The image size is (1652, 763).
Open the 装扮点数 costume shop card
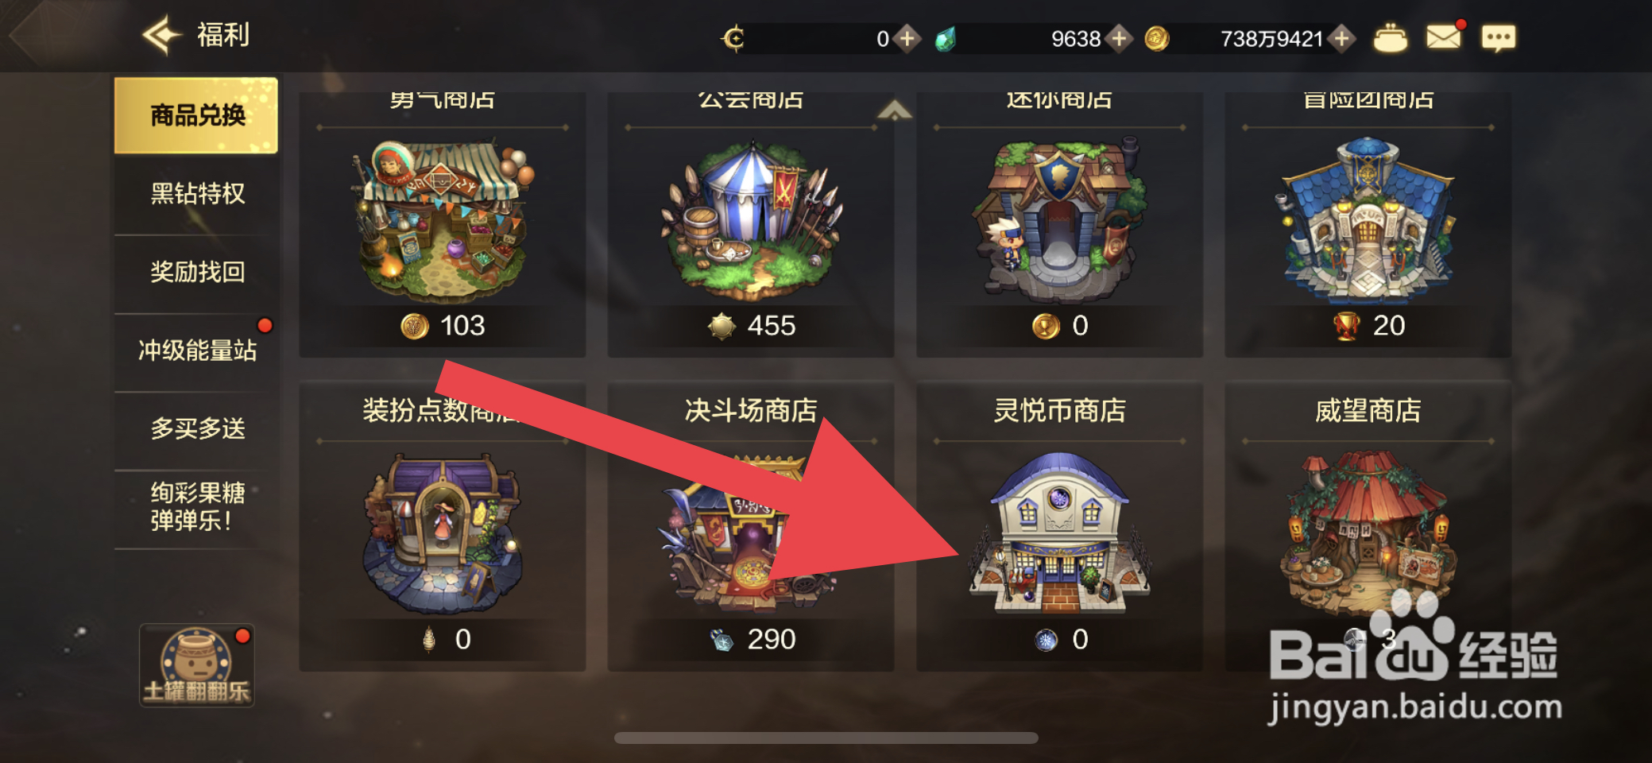[x=443, y=528]
